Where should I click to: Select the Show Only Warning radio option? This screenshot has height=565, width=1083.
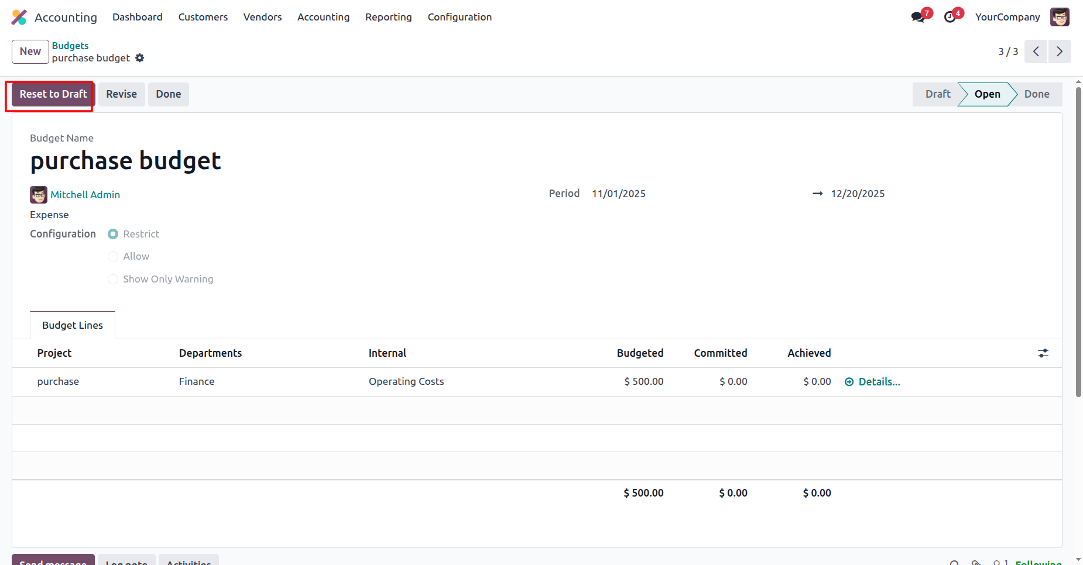click(x=113, y=279)
